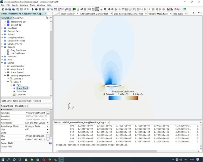
Task: Expand the Parts folder under Scalar 1
Action: [11, 85]
